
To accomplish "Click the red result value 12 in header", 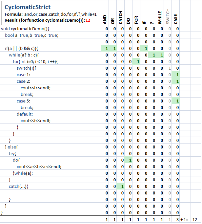I will [x=88, y=20].
